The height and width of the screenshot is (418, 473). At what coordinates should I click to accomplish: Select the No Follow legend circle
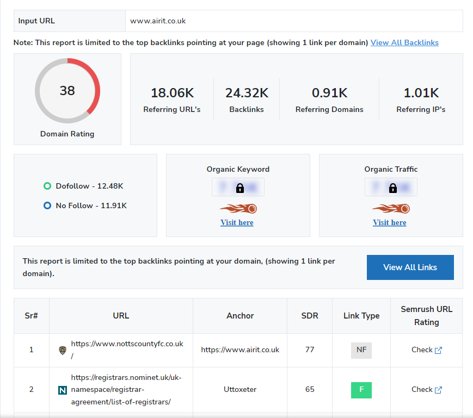[x=47, y=206]
